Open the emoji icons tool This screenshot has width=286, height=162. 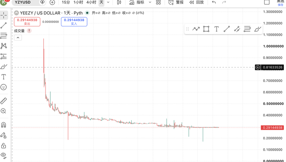[4, 87]
